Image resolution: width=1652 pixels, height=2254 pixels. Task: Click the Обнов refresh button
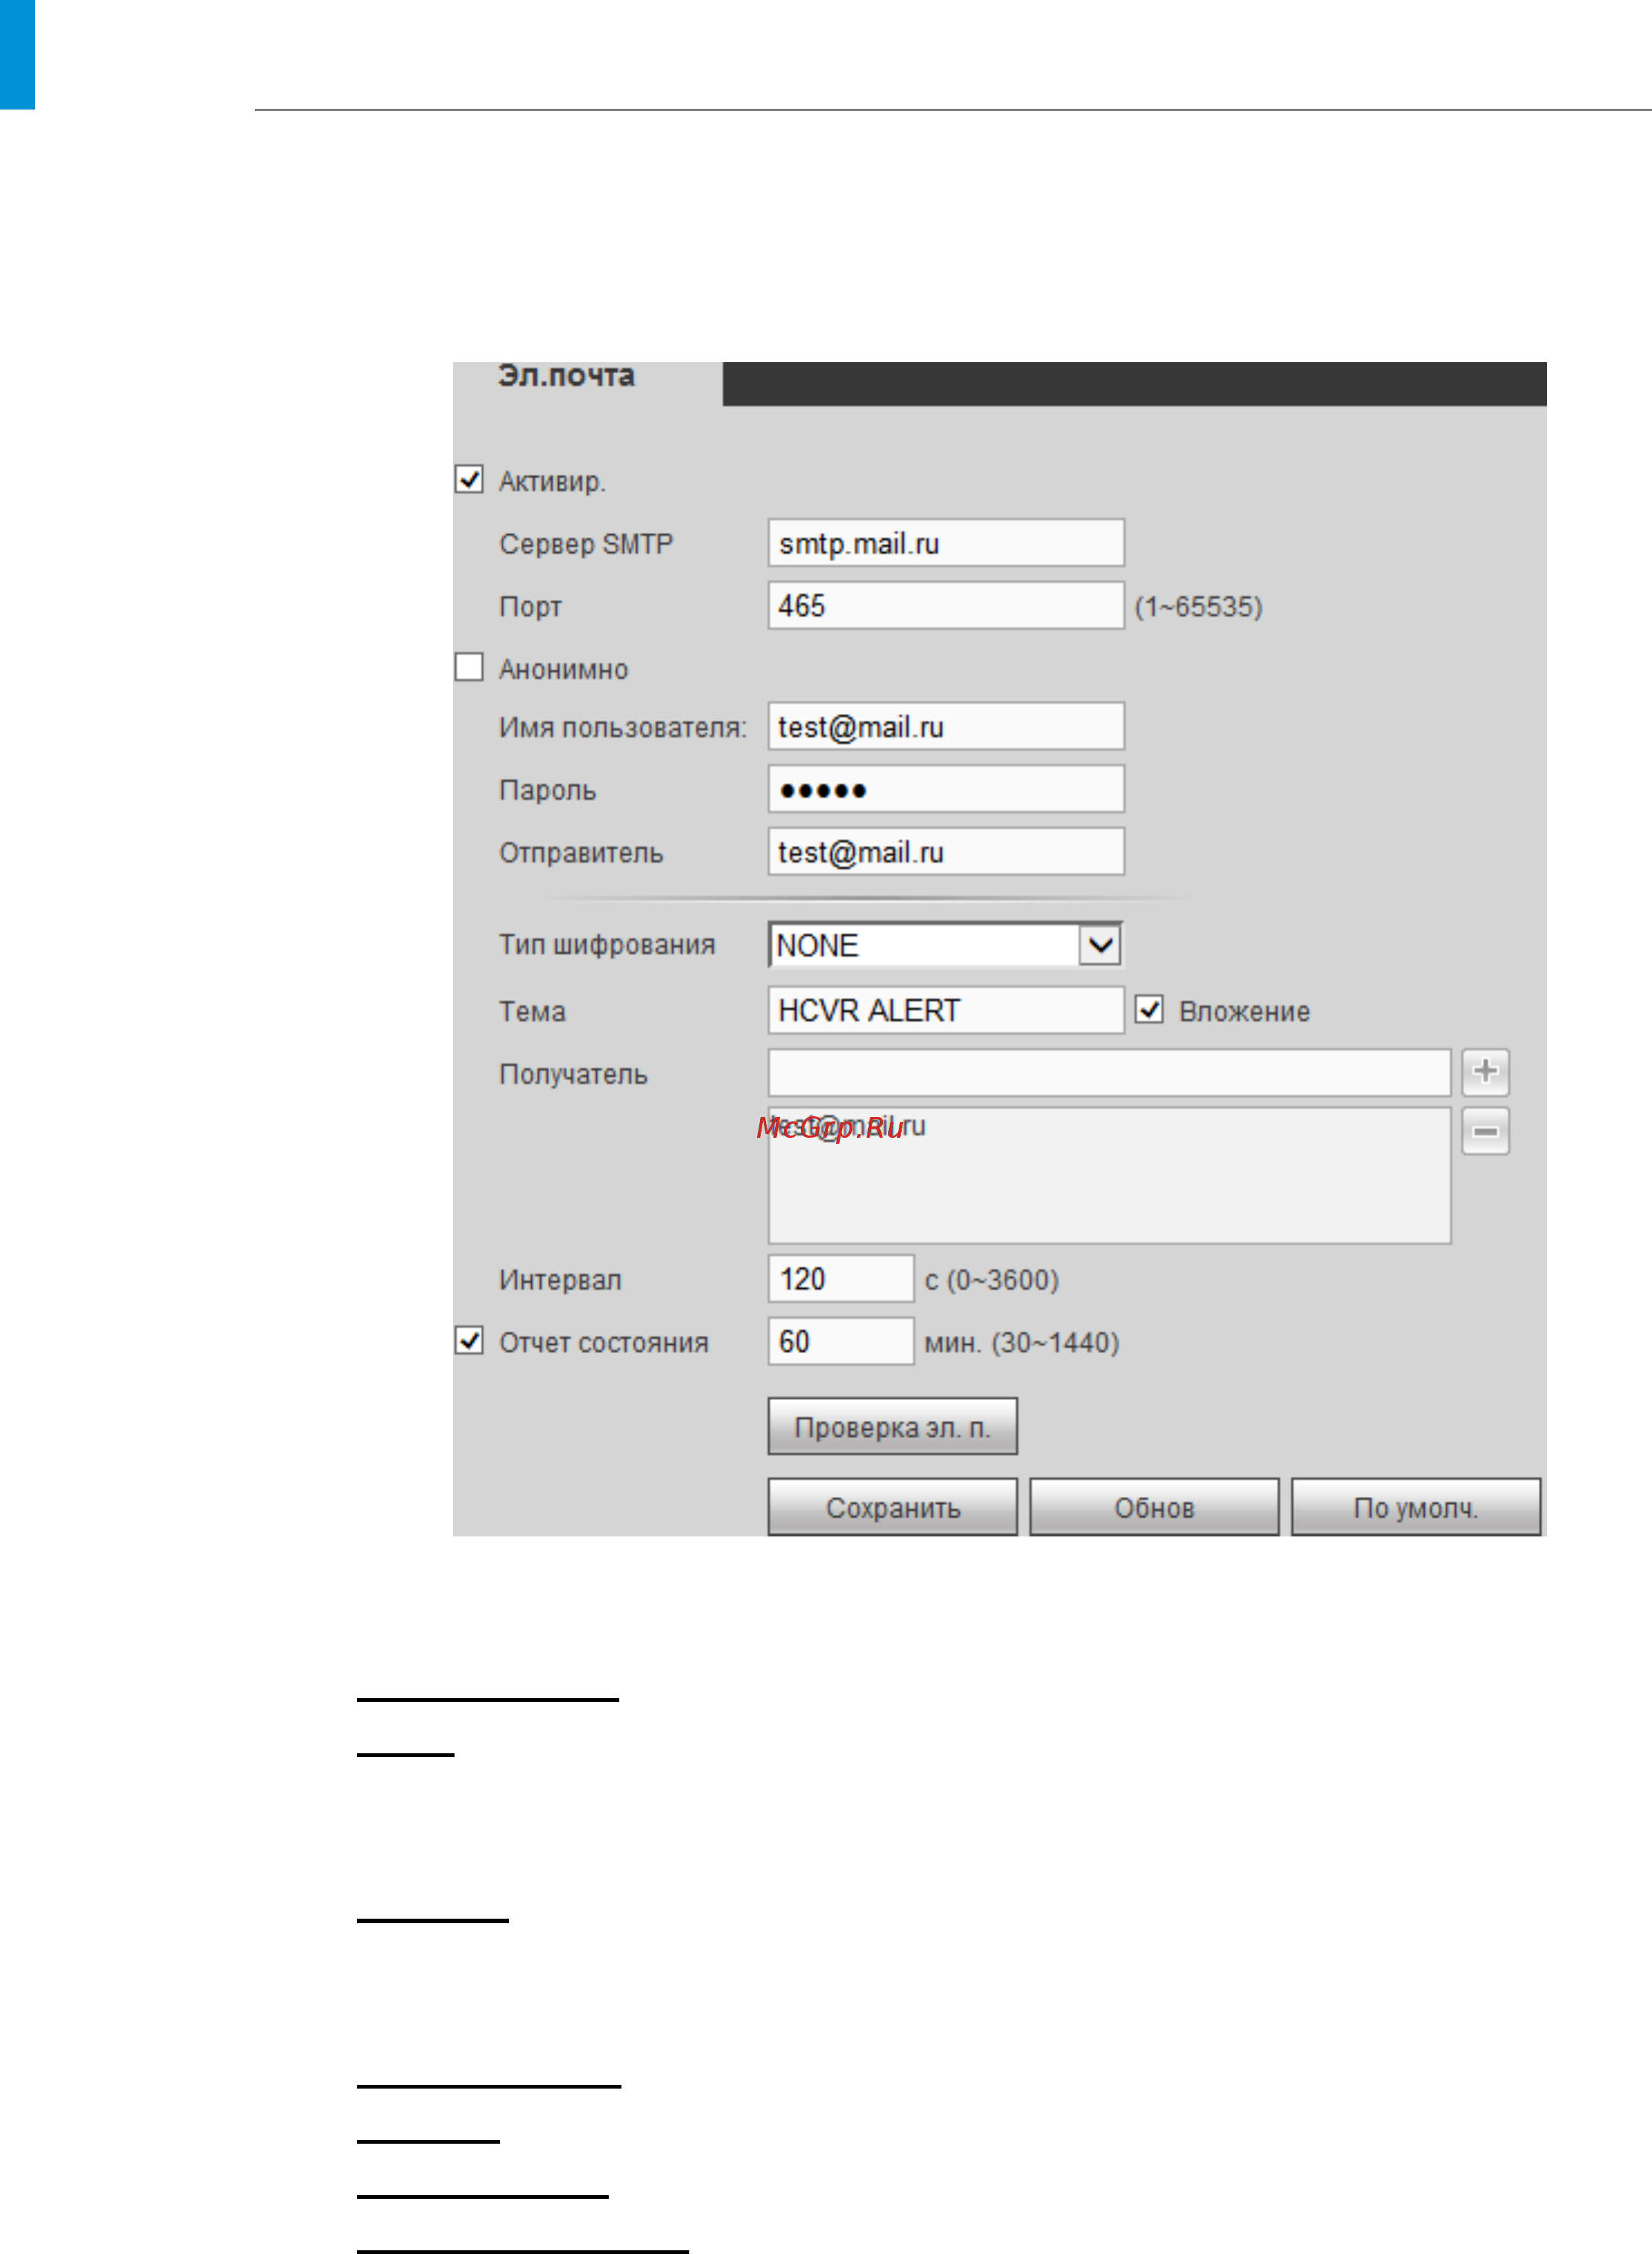[1154, 1506]
